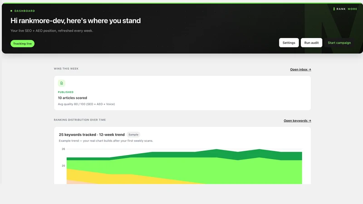Click 'Avg quality 80 / 100' text

click(x=86, y=104)
